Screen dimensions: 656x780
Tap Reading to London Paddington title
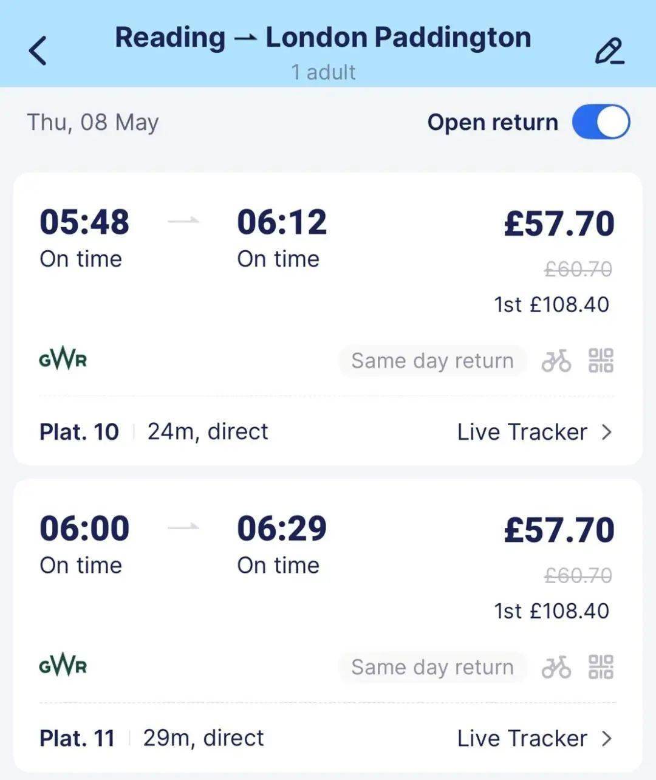[323, 38]
